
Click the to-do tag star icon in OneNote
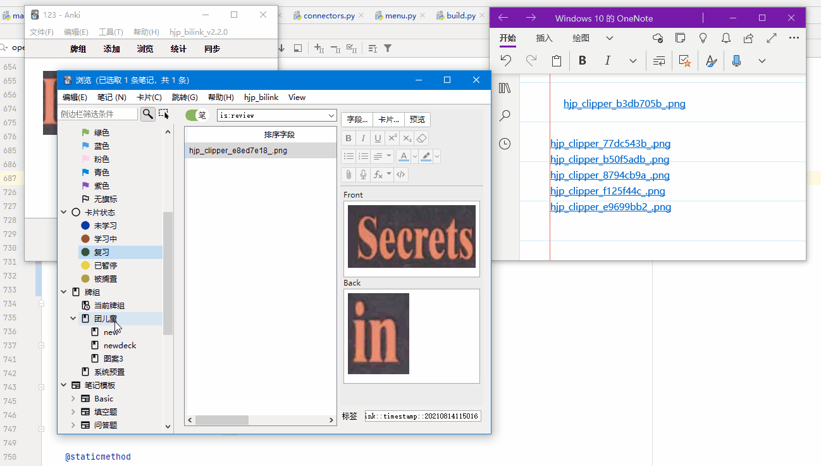click(684, 61)
